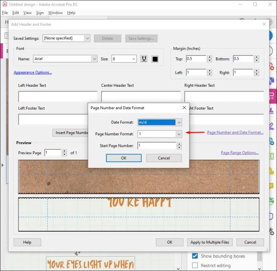Viewport: 277px width, 271px height.
Task: Enable the Restrict editing checkbox
Action: (x=195, y=265)
